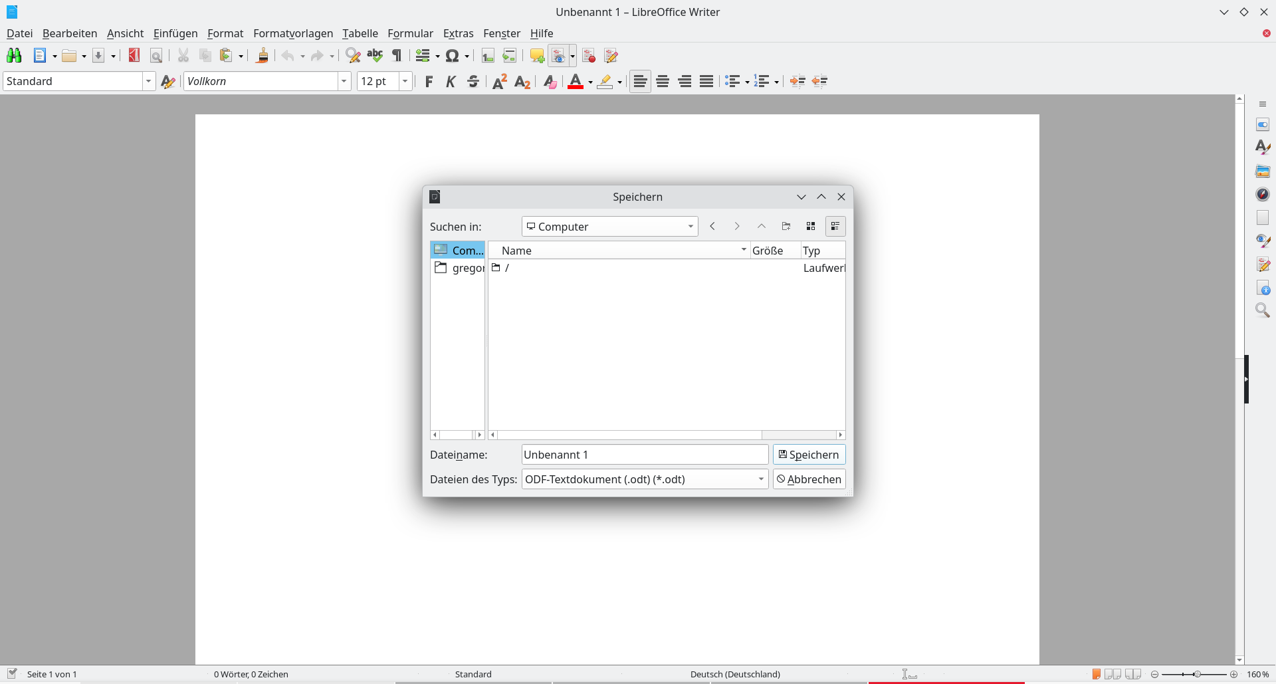Sort by Name column header

(619, 251)
